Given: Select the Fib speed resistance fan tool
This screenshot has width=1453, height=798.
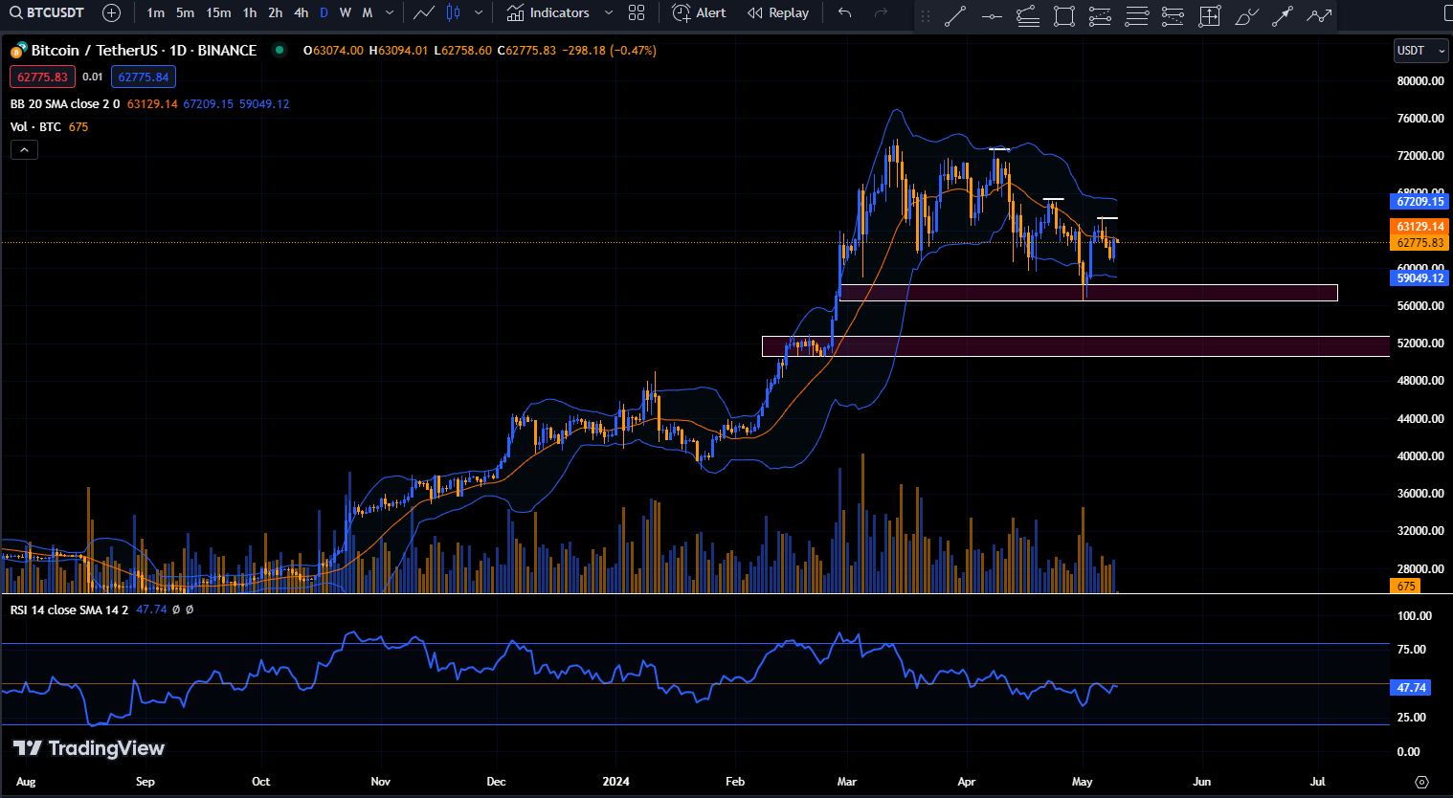Looking at the screenshot, I should (x=1028, y=15).
